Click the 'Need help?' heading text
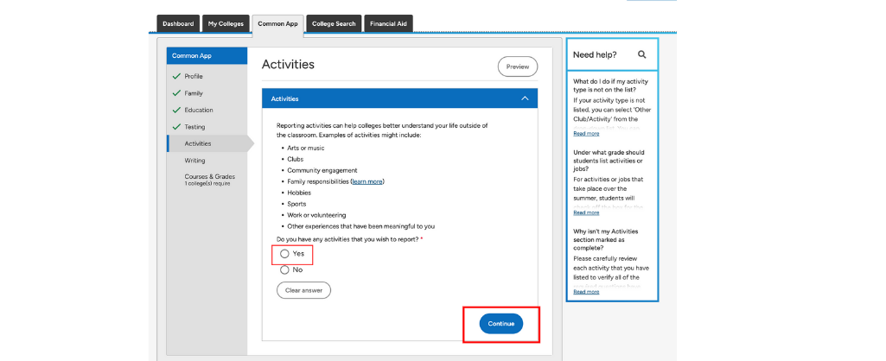Screen dimensions: 886x361 [x=595, y=54]
